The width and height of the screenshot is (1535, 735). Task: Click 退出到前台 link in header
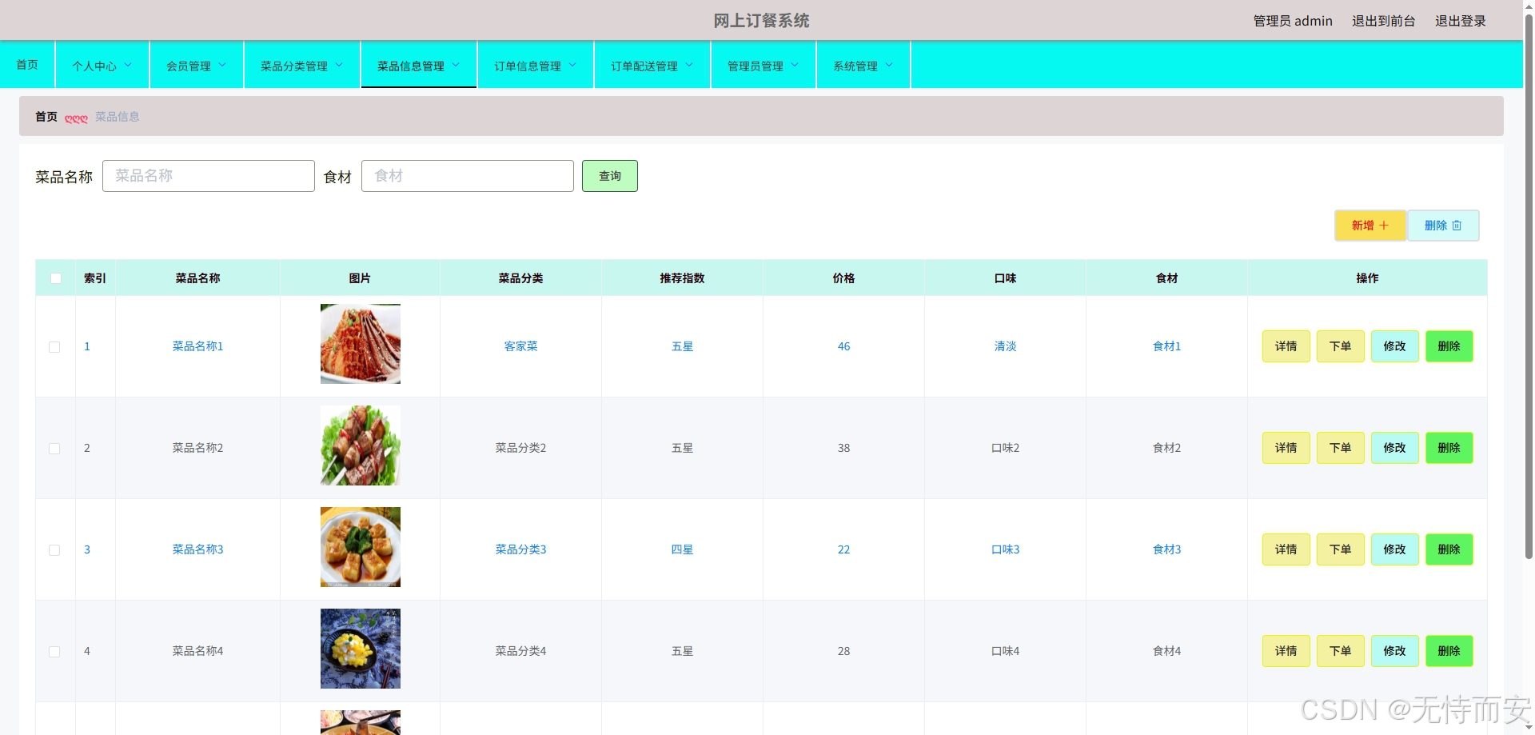point(1384,21)
